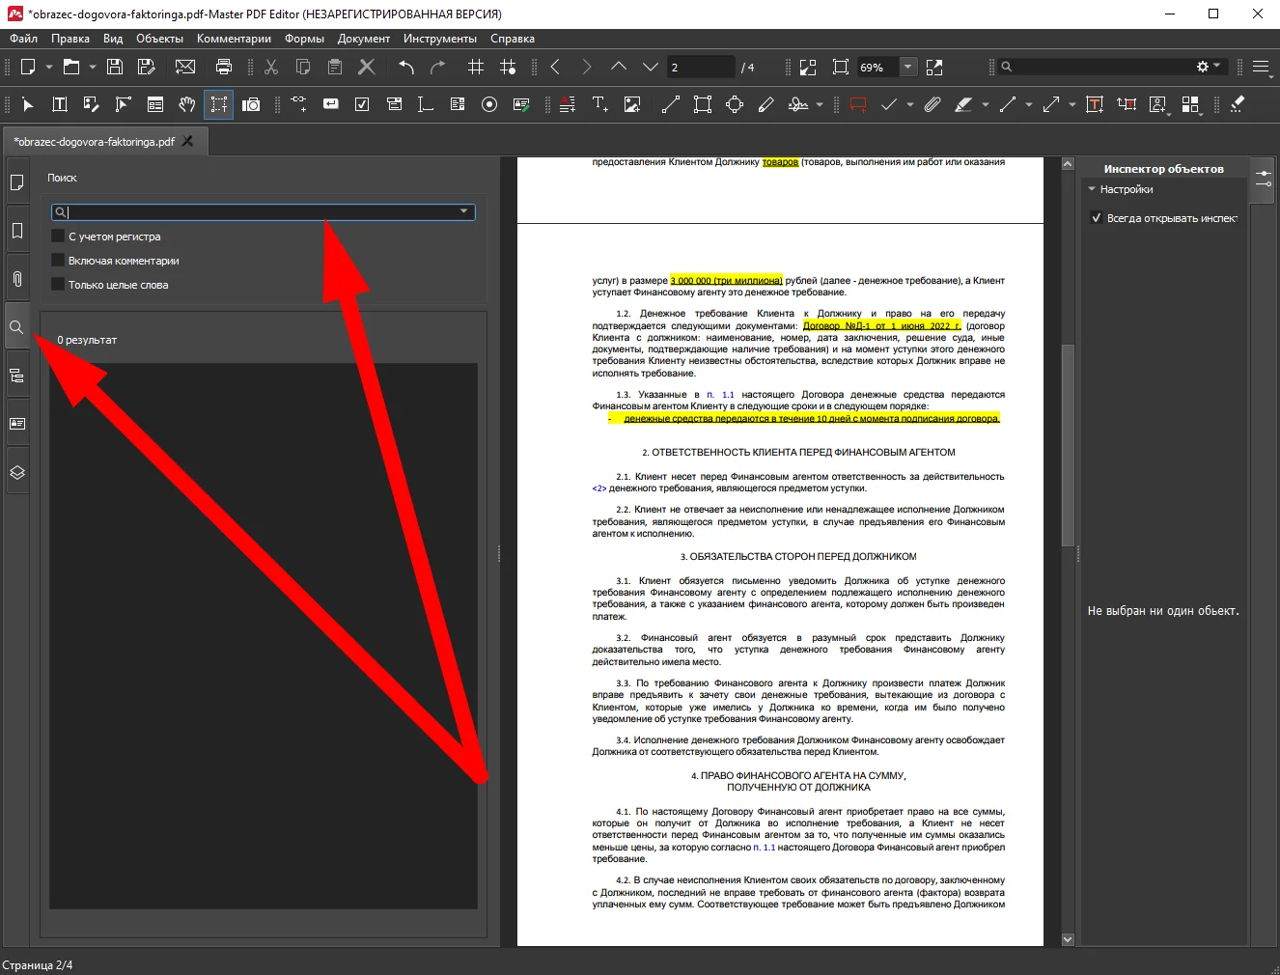The height and width of the screenshot is (975, 1280).
Task: Check 'Только целые слова' option
Action: 58,285
